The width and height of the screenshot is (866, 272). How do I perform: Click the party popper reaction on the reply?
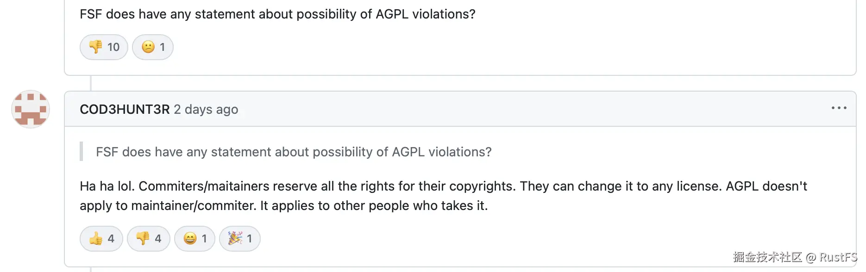click(x=239, y=238)
